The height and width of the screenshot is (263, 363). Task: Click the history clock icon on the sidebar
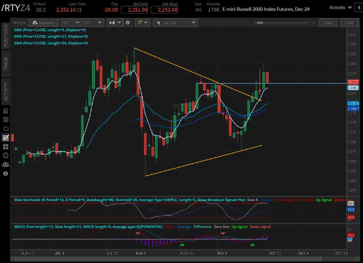(x=5, y=155)
